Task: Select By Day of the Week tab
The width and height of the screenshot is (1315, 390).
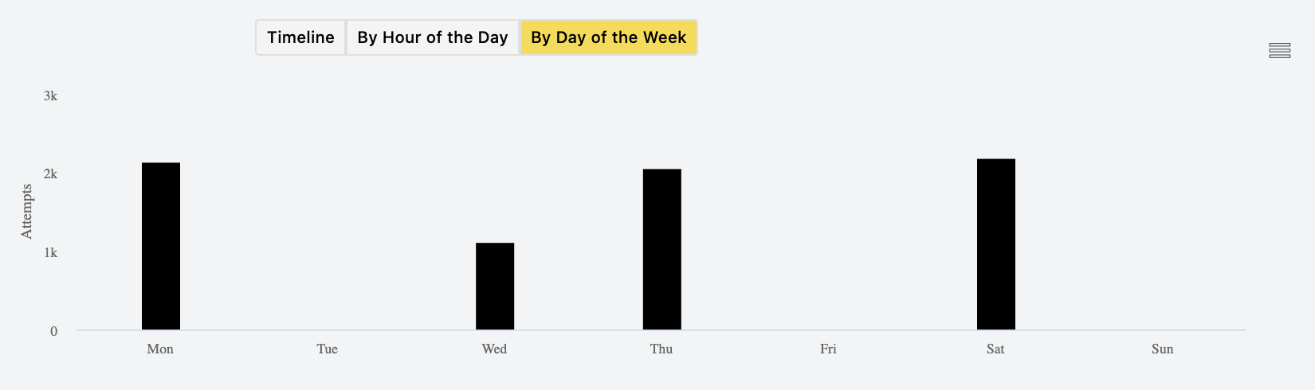Action: coord(609,37)
